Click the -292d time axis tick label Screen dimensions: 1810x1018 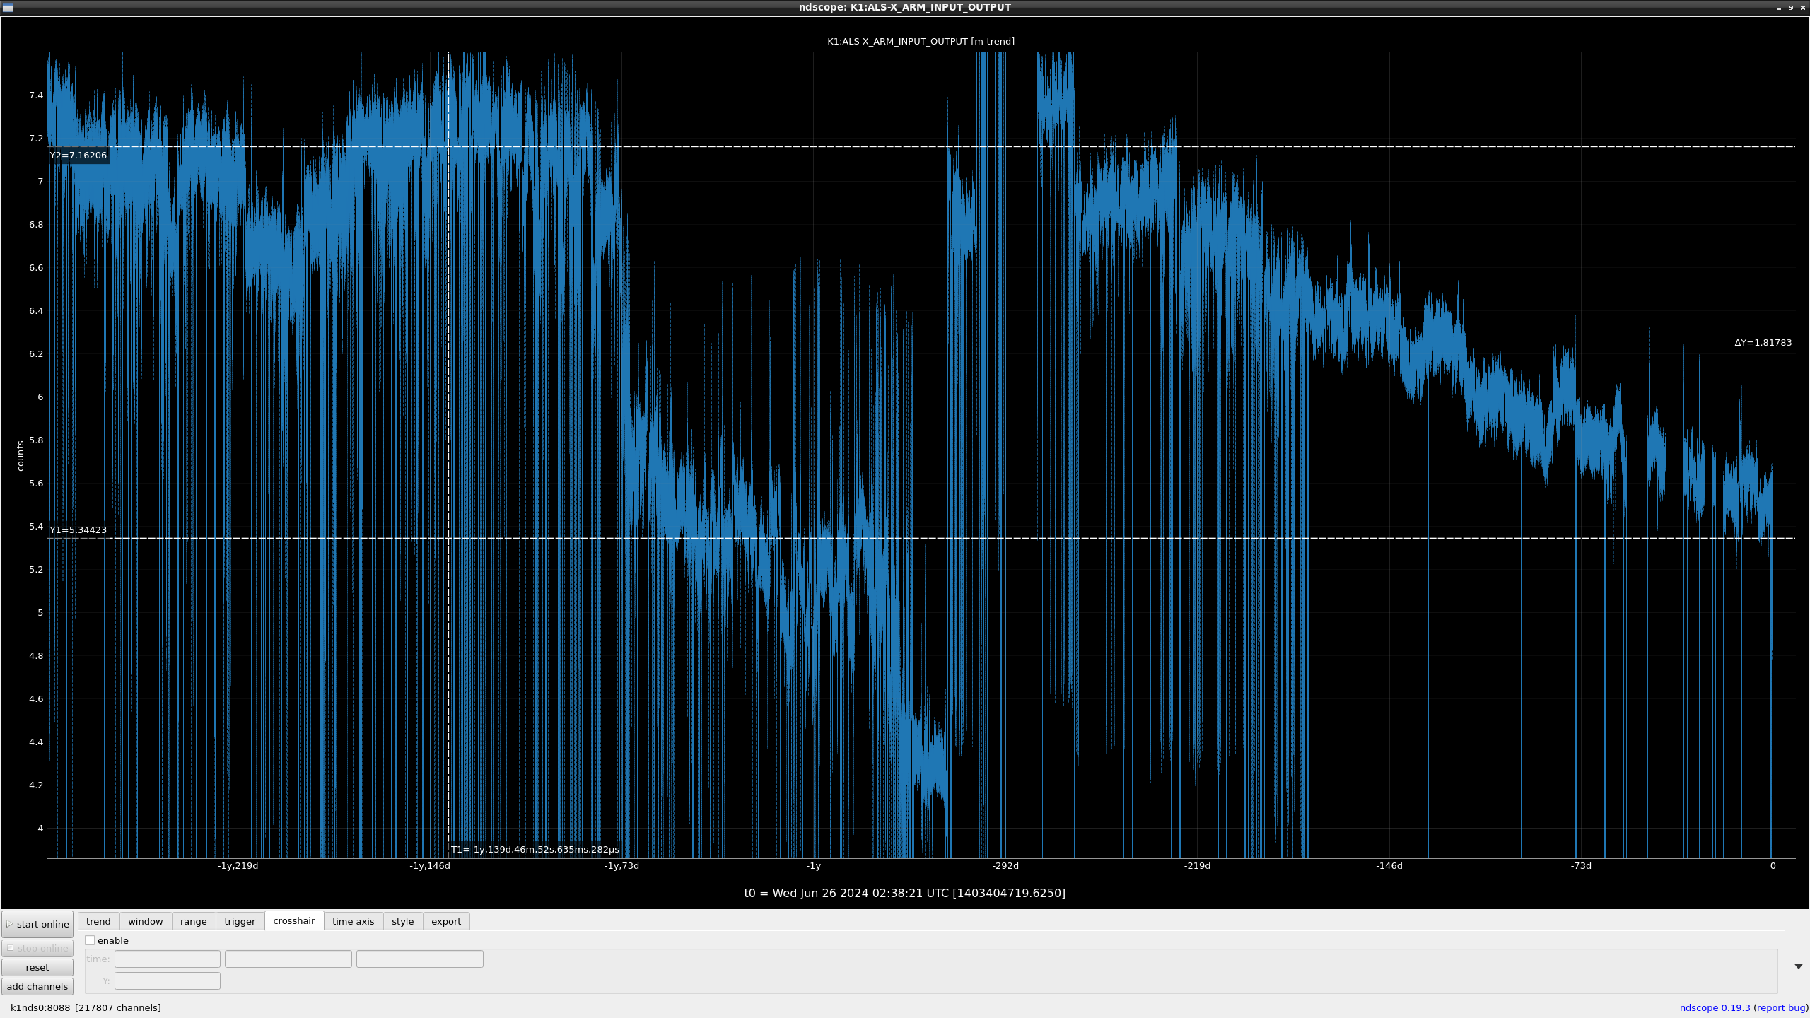pos(1005,865)
